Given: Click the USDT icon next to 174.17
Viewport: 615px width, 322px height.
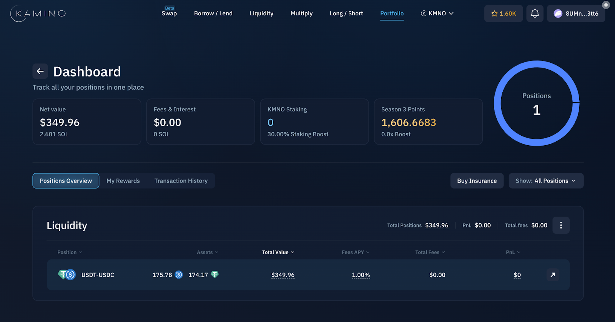Looking at the screenshot, I should [215, 275].
